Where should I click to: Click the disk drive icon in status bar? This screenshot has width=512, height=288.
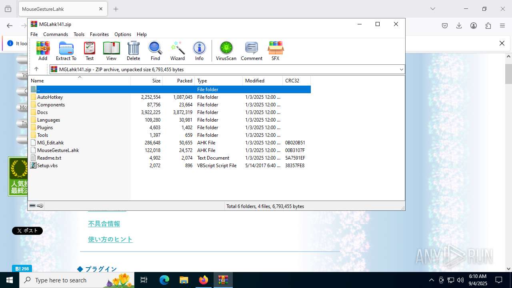(x=32, y=206)
